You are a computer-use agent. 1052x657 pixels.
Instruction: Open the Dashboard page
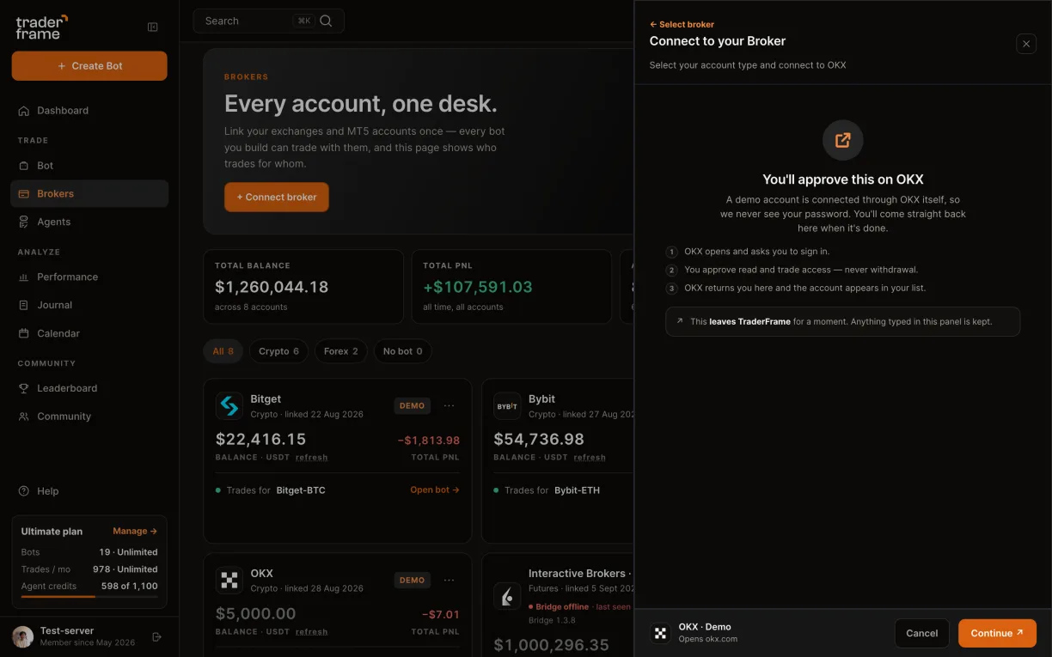[x=89, y=111]
